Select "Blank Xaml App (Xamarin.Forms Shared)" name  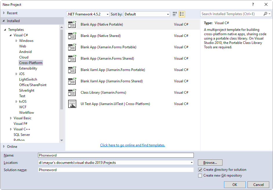pyautogui.click(x=112, y=81)
